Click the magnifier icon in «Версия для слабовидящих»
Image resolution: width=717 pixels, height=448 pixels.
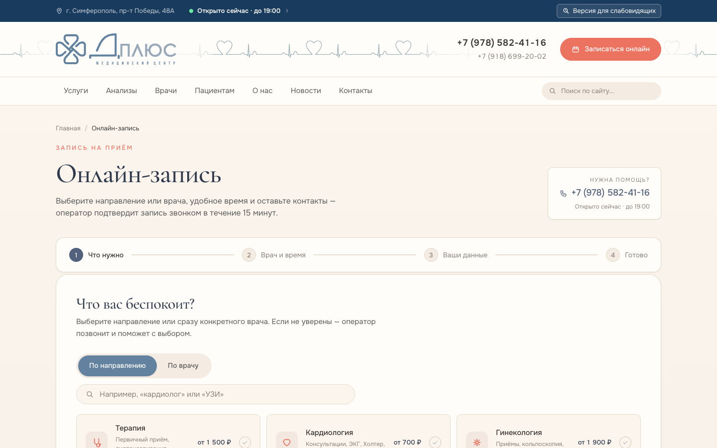pos(566,11)
